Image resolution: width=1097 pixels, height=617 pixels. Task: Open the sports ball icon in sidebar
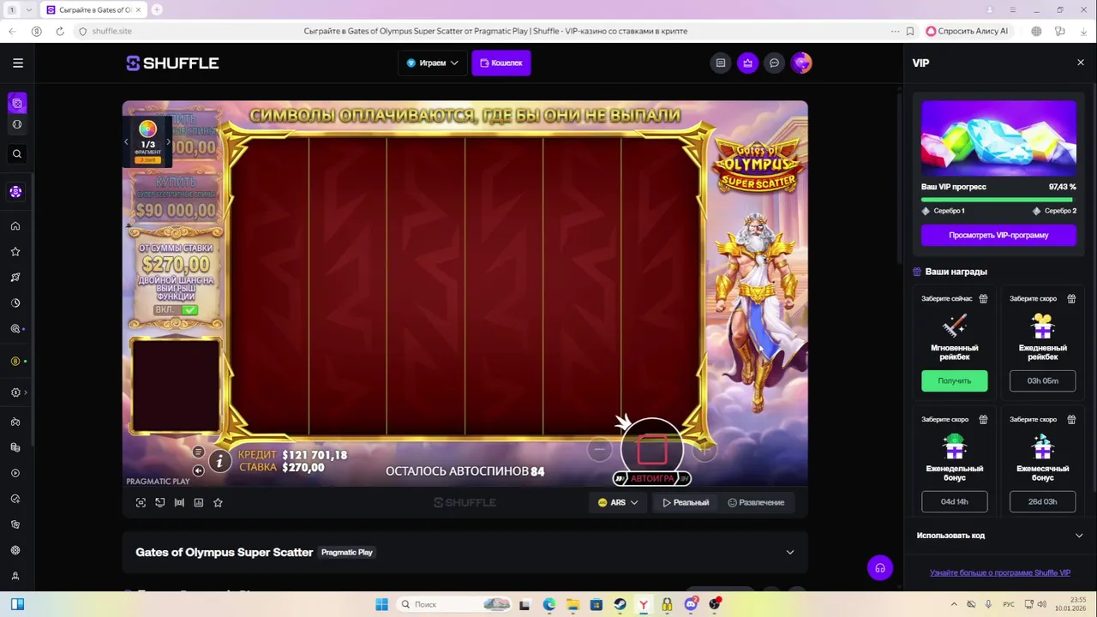click(17, 124)
